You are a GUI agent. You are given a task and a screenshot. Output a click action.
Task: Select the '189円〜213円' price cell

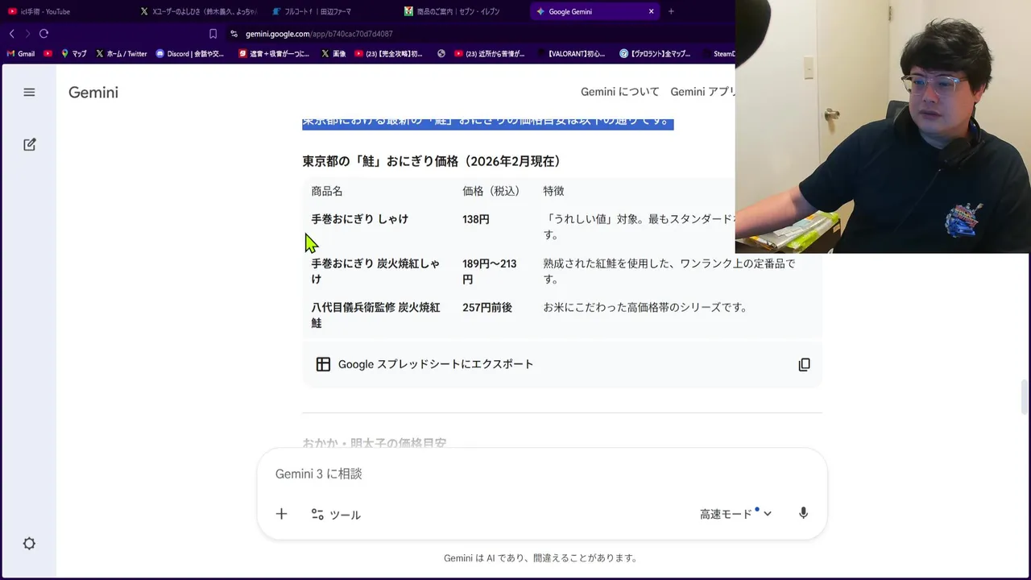[x=490, y=271]
